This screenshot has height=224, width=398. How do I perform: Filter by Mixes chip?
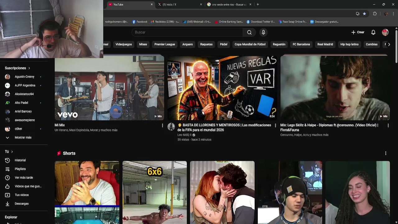[x=143, y=44]
